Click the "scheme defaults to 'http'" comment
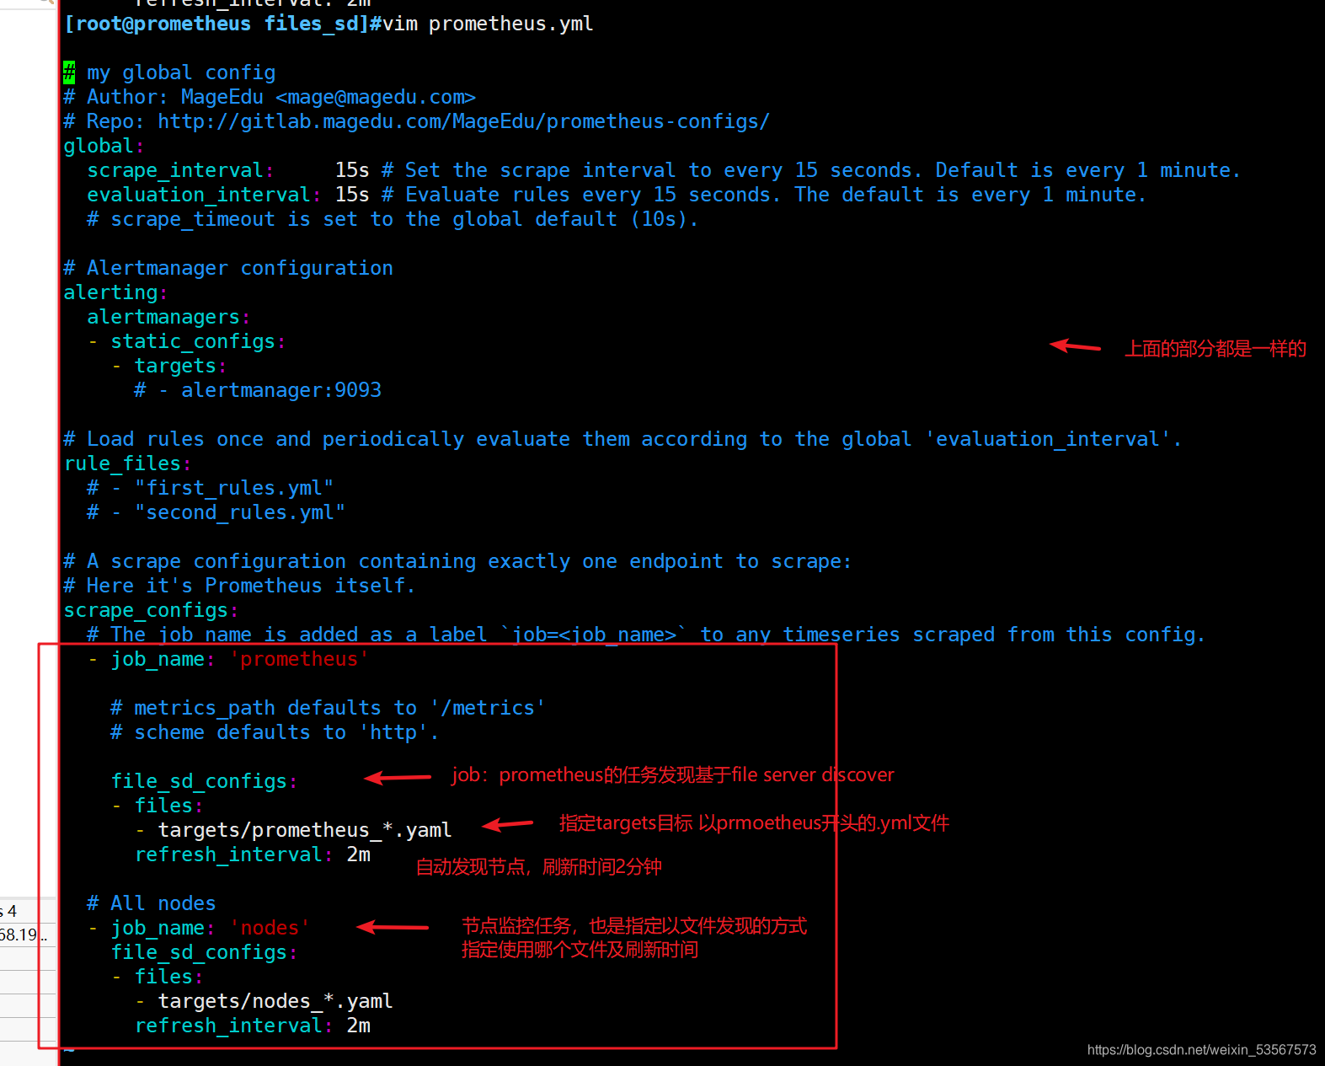Image resolution: width=1325 pixels, height=1066 pixels. (275, 732)
